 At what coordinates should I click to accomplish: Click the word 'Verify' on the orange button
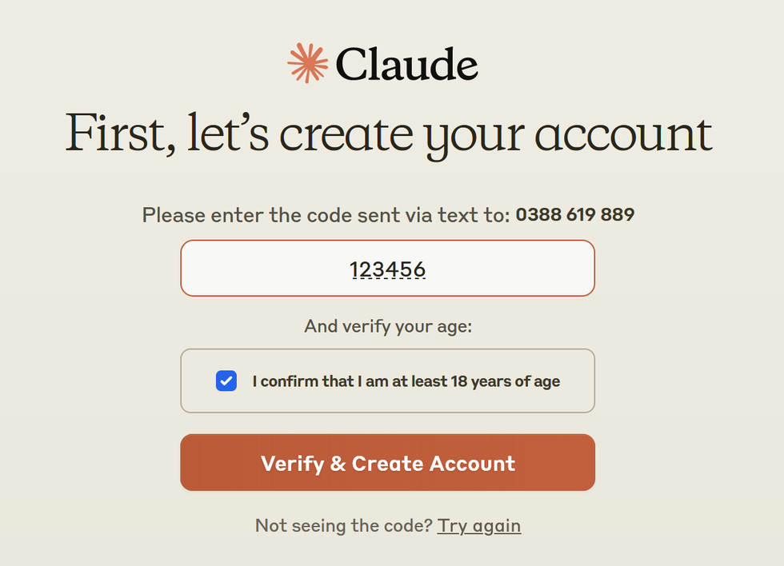(292, 464)
